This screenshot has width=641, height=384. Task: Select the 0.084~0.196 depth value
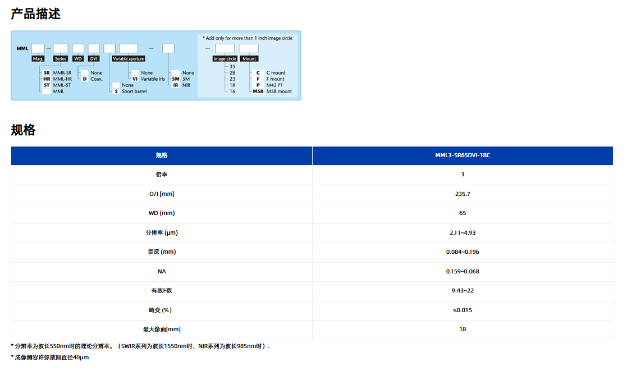pos(463,252)
